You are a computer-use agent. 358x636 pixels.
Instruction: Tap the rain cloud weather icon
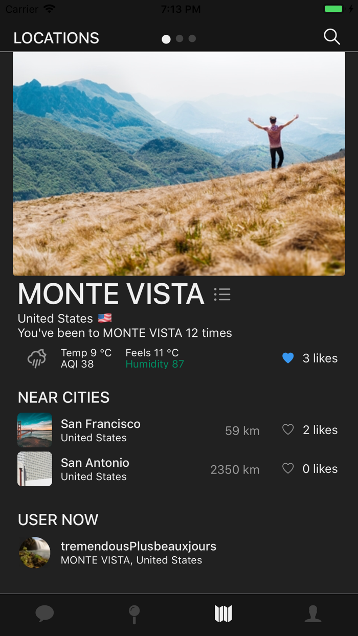[x=37, y=358]
